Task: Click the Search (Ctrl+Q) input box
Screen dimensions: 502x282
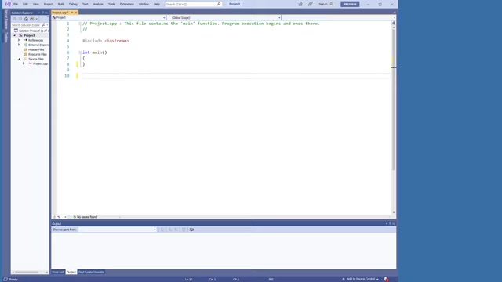Action: (191, 4)
